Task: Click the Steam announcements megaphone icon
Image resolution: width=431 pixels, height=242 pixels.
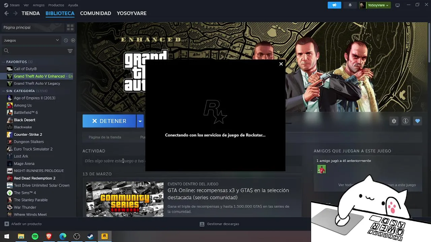Action: tap(334, 5)
